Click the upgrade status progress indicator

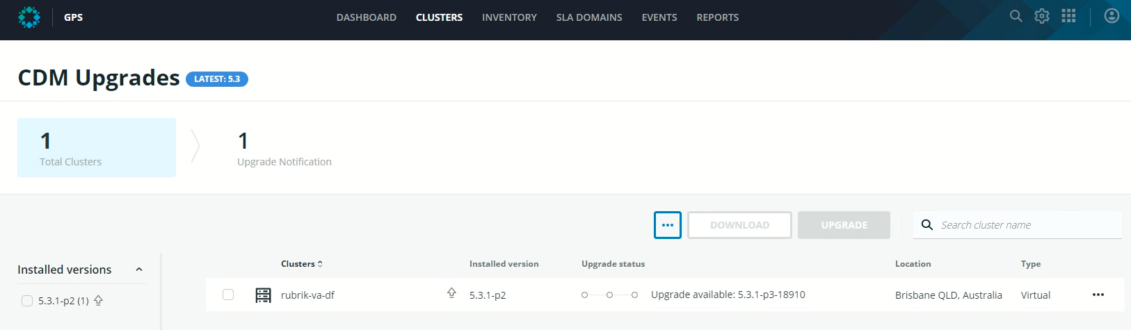tap(610, 295)
